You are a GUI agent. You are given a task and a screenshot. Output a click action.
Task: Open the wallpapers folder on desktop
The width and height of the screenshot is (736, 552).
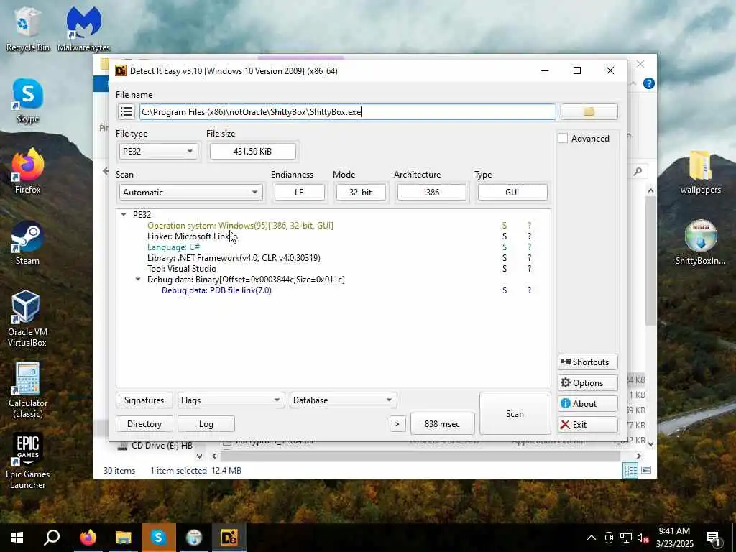tap(700, 172)
